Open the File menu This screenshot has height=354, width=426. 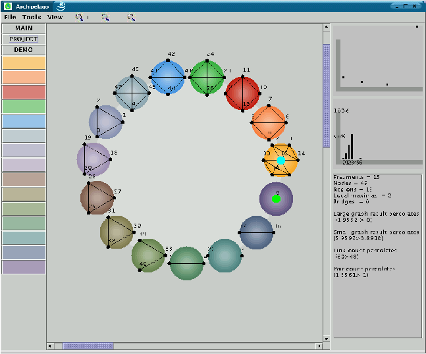10,17
